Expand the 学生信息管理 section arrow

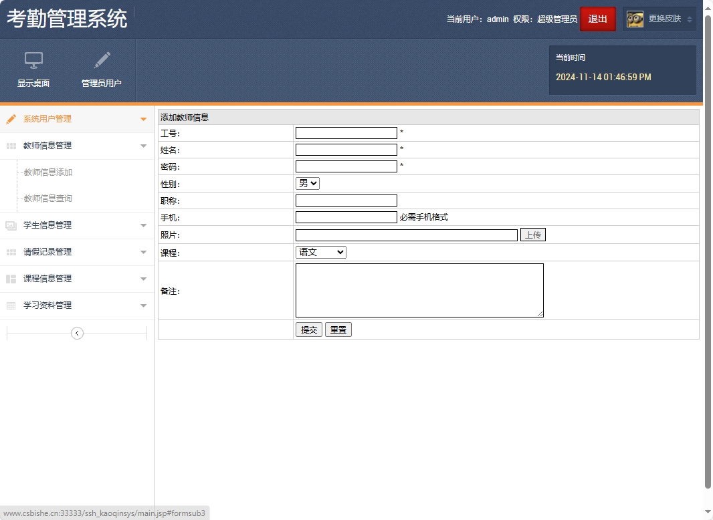click(142, 225)
